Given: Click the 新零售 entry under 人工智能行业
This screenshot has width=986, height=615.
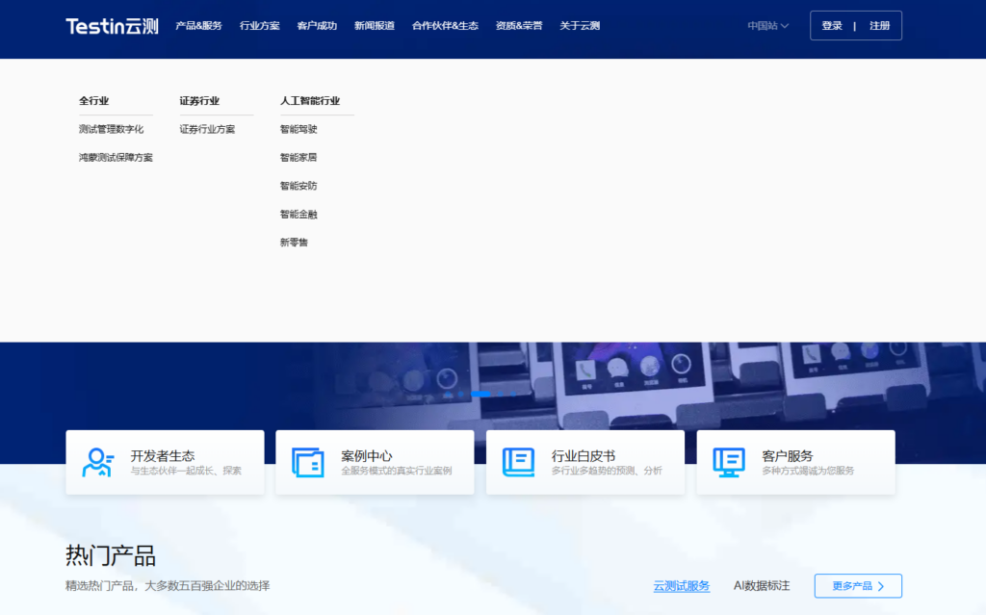Looking at the screenshot, I should pyautogui.click(x=294, y=243).
